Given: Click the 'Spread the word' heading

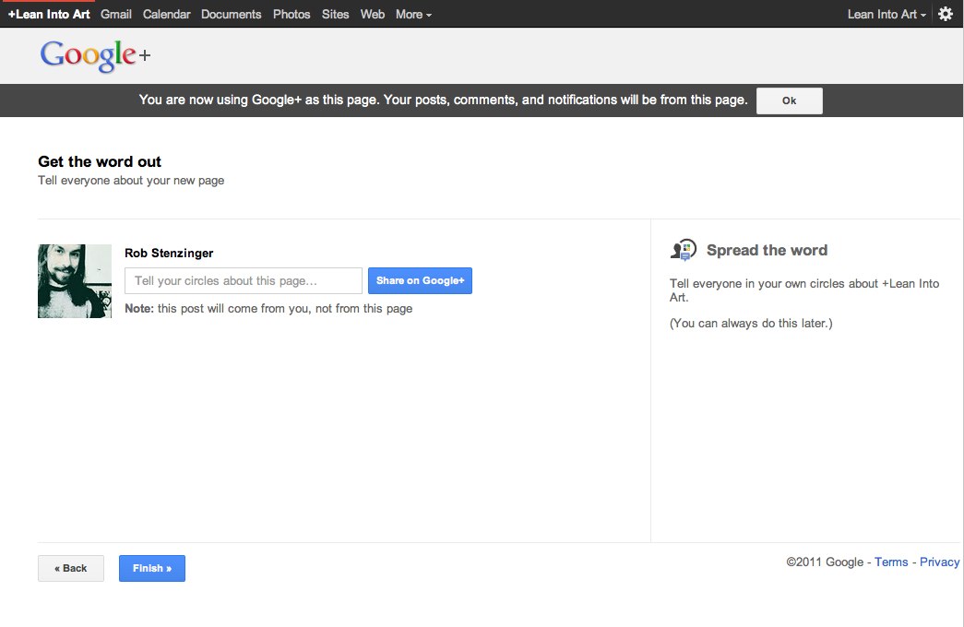Looking at the screenshot, I should [767, 250].
